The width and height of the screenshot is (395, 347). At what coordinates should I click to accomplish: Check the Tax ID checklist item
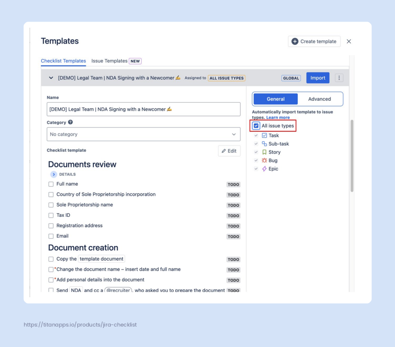(x=51, y=215)
